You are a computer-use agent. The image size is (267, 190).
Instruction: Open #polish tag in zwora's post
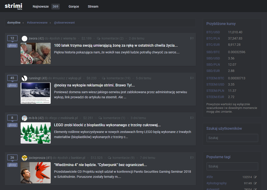pyautogui.click(x=55, y=38)
